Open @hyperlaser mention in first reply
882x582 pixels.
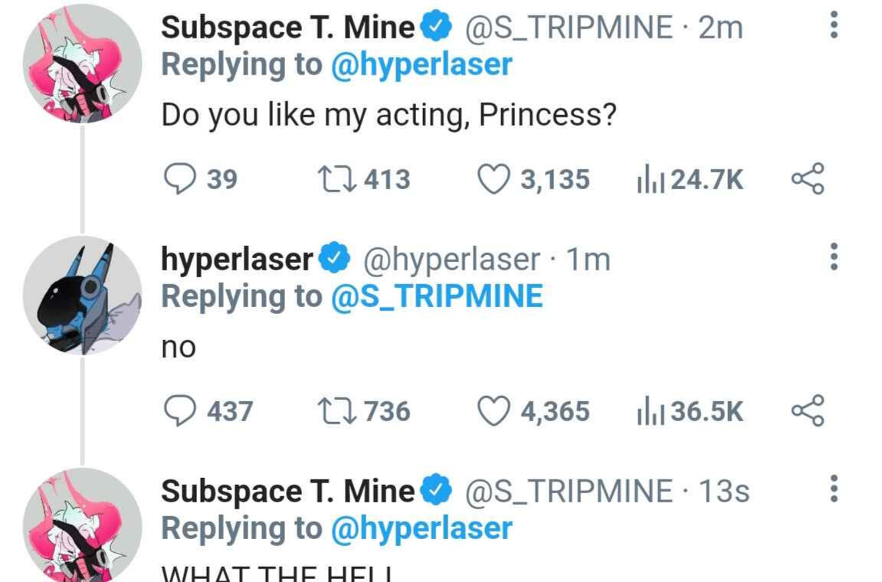pyautogui.click(x=421, y=65)
